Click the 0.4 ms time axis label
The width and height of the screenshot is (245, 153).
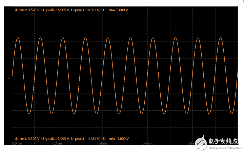102,143
